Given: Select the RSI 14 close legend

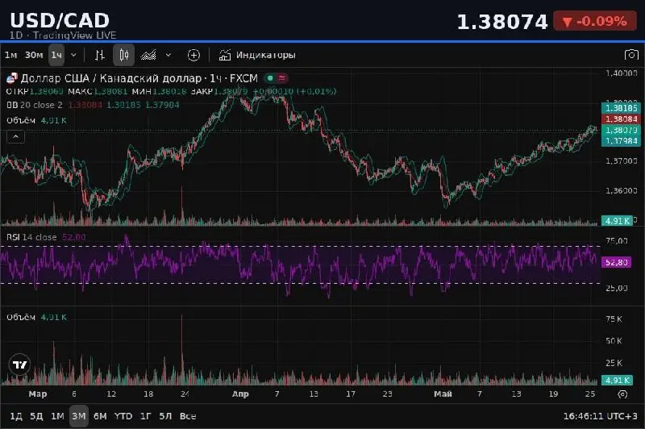Looking at the screenshot, I should (31, 237).
